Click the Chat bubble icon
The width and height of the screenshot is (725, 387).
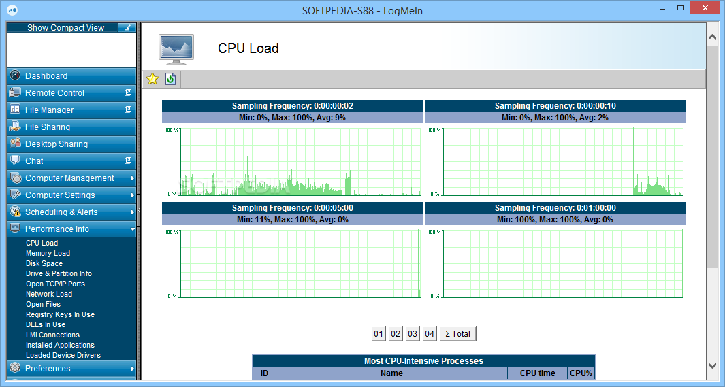pyautogui.click(x=15, y=161)
